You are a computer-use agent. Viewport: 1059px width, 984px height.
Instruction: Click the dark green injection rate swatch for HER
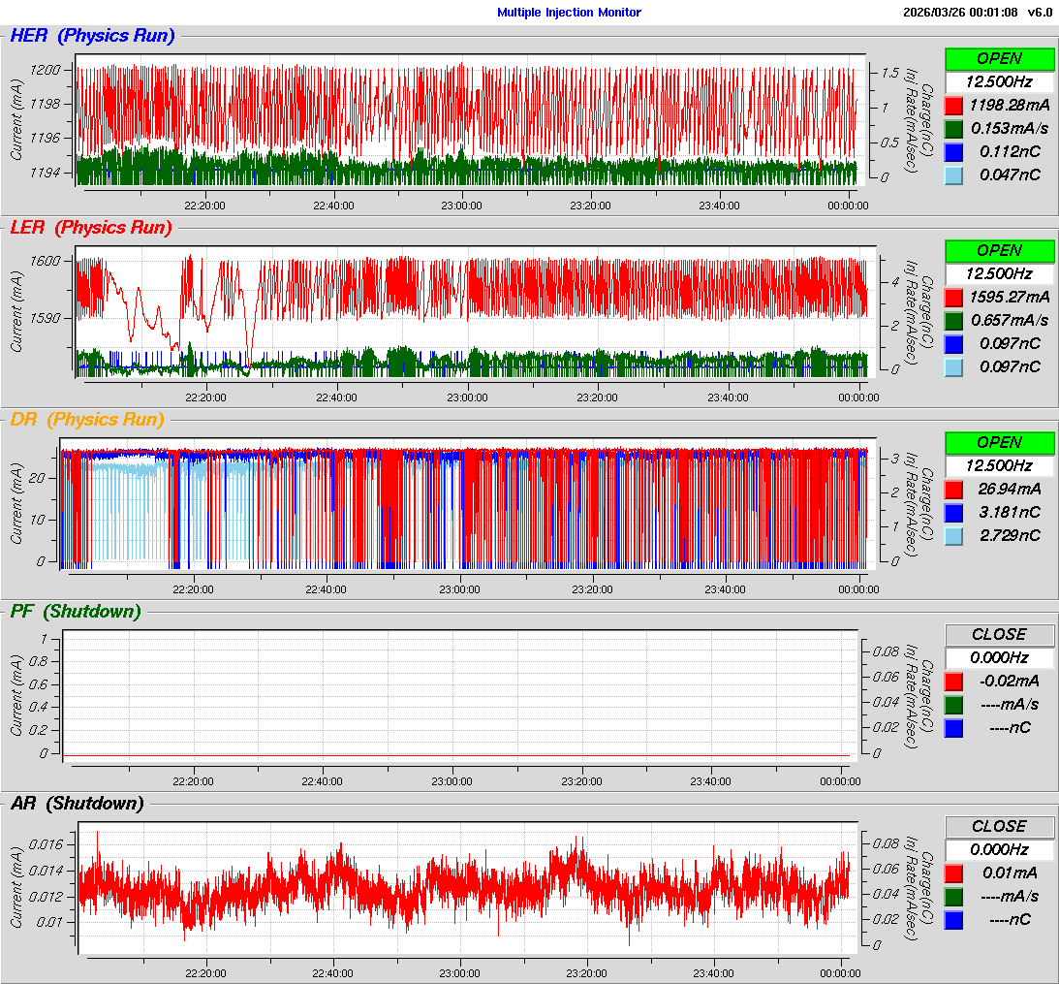954,128
